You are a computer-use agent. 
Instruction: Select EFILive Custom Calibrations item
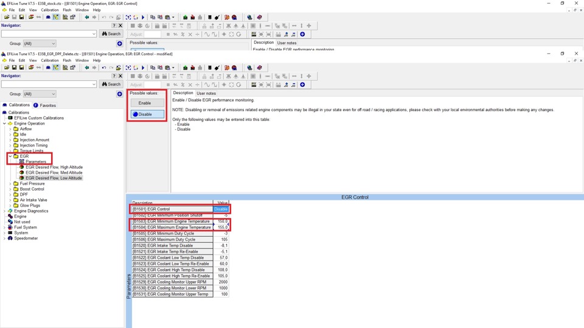click(39, 118)
